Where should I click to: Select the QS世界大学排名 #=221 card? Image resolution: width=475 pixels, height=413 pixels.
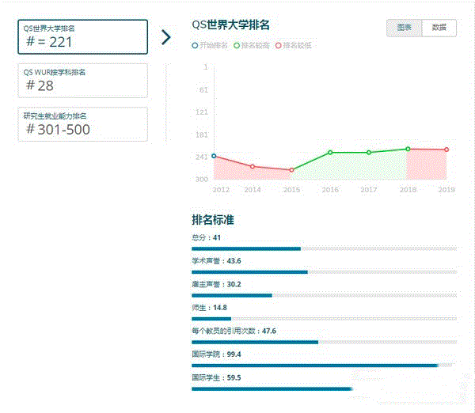[x=82, y=37]
